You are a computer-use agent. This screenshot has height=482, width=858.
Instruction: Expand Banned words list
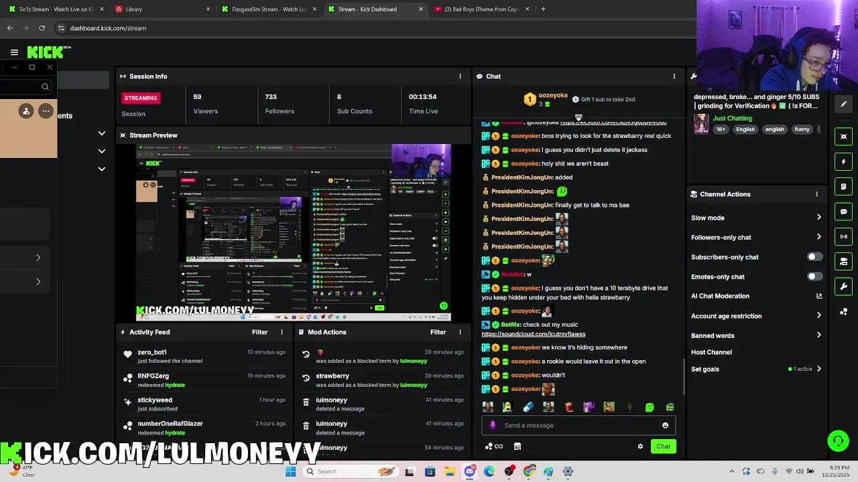coord(818,335)
